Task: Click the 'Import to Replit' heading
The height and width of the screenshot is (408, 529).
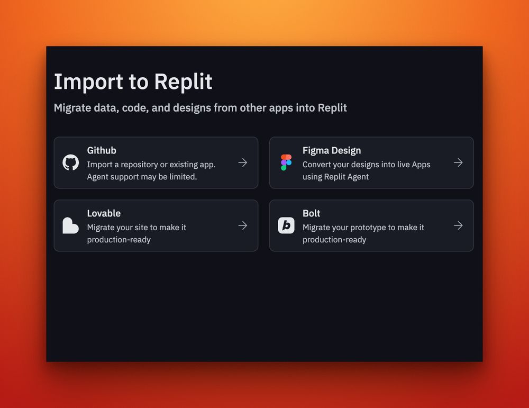Action: point(133,81)
